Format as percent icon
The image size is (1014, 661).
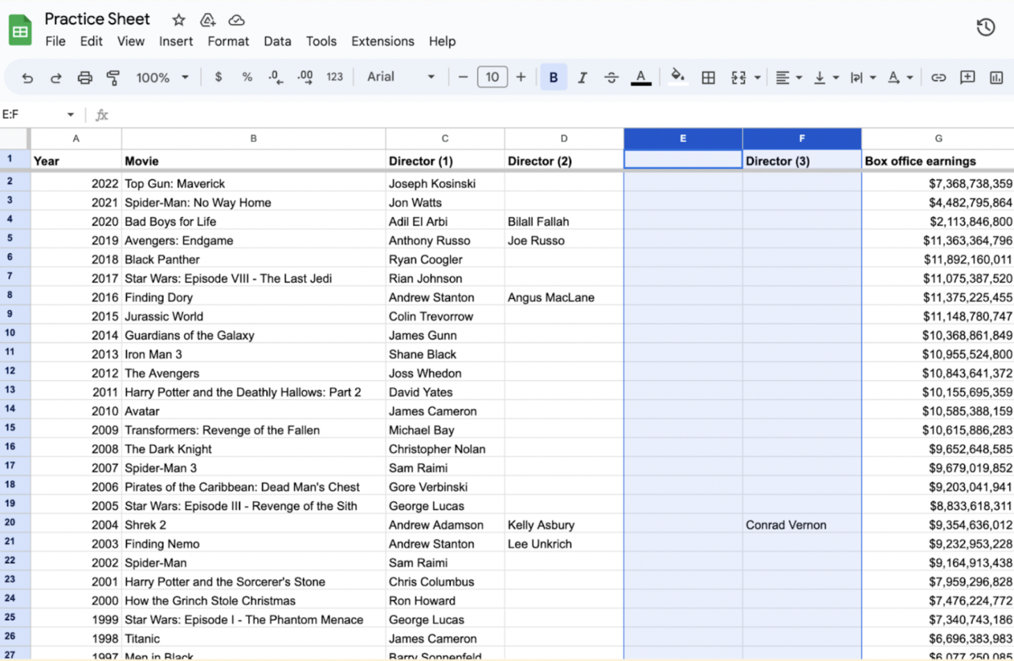247,77
